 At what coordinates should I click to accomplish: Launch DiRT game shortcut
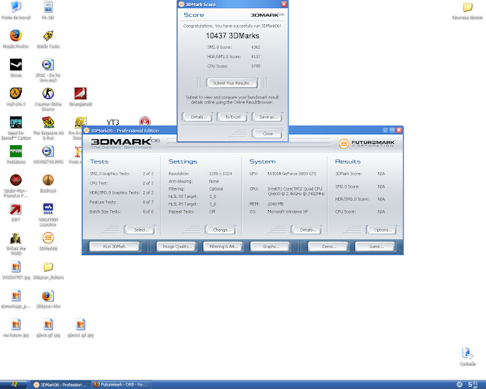[16, 212]
